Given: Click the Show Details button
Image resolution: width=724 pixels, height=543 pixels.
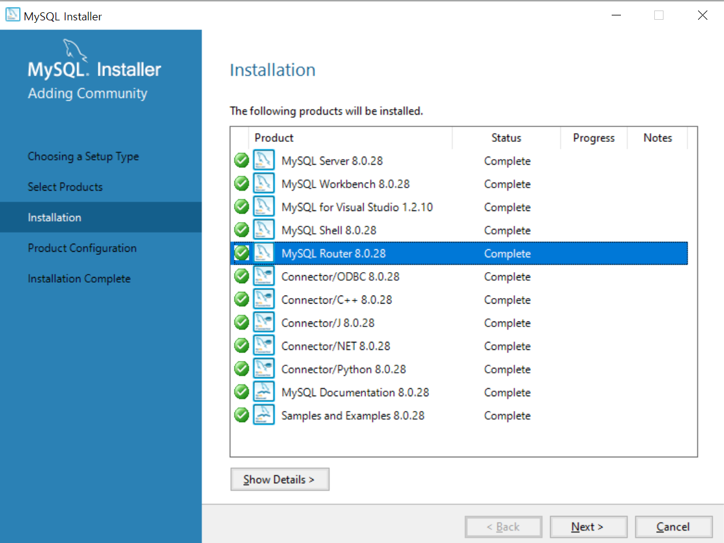Looking at the screenshot, I should [x=280, y=479].
